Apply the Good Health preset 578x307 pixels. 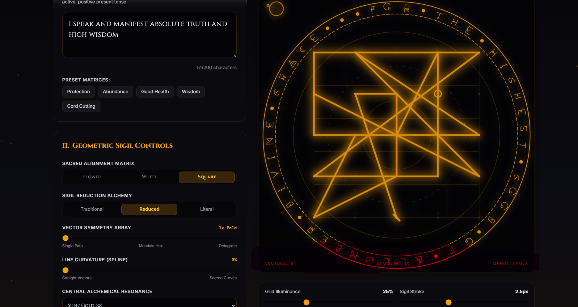pos(155,92)
